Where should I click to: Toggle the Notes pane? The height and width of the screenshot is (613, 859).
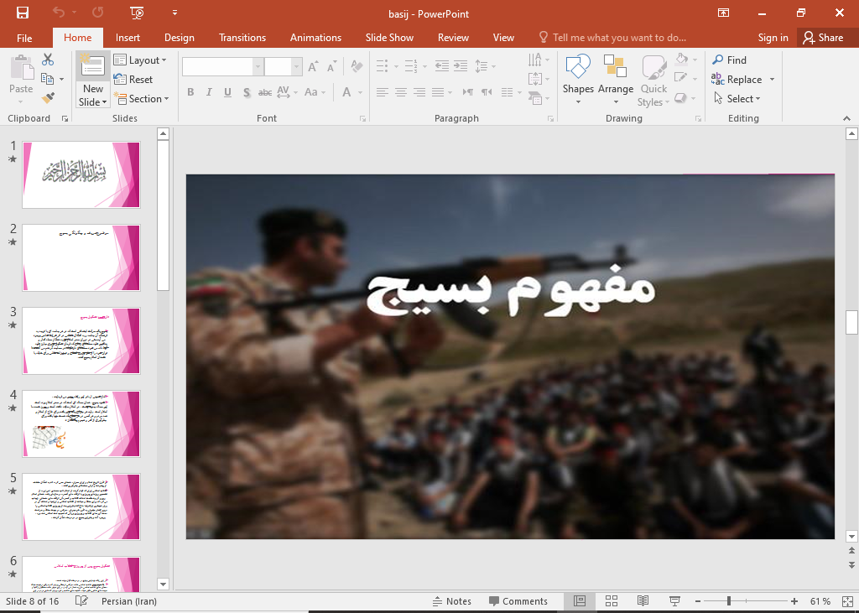(x=451, y=601)
